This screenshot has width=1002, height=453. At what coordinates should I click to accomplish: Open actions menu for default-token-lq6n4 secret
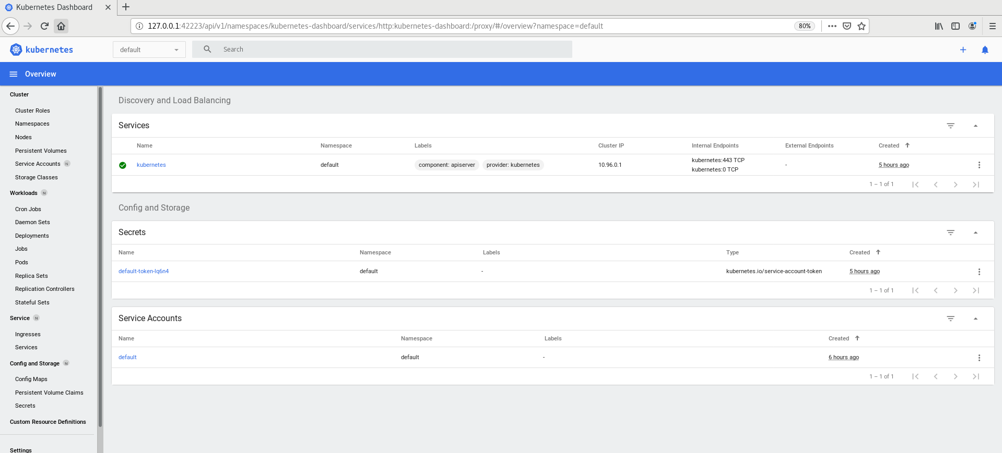pyautogui.click(x=979, y=272)
